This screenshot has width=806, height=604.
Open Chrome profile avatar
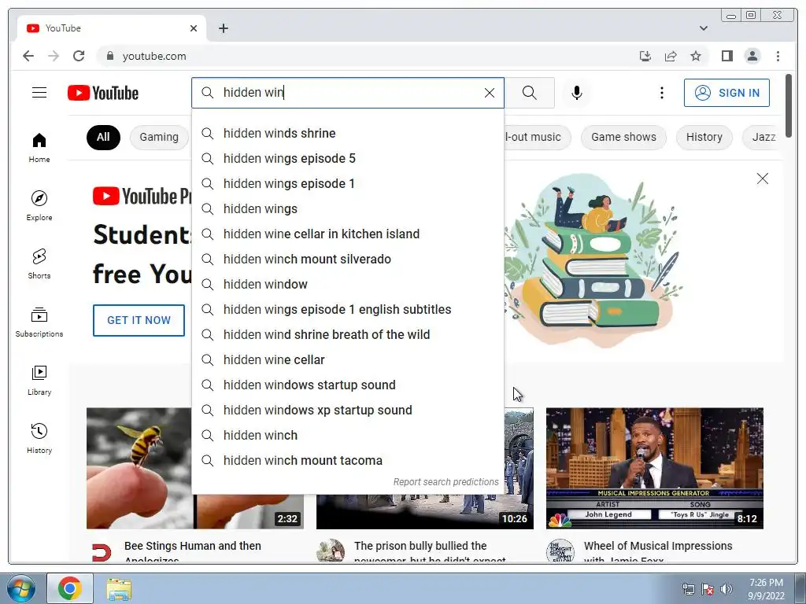tap(752, 56)
